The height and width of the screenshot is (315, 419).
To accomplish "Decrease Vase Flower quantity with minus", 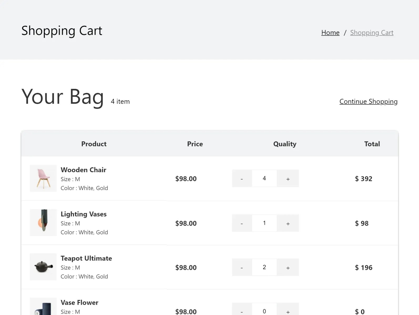I will click(242, 309).
